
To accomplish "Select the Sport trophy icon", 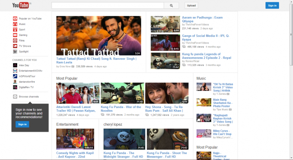I will point(15,30).
